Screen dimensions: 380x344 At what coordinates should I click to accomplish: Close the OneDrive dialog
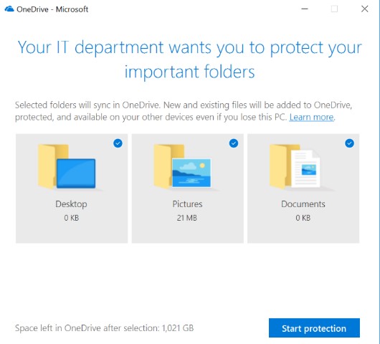[364, 9]
